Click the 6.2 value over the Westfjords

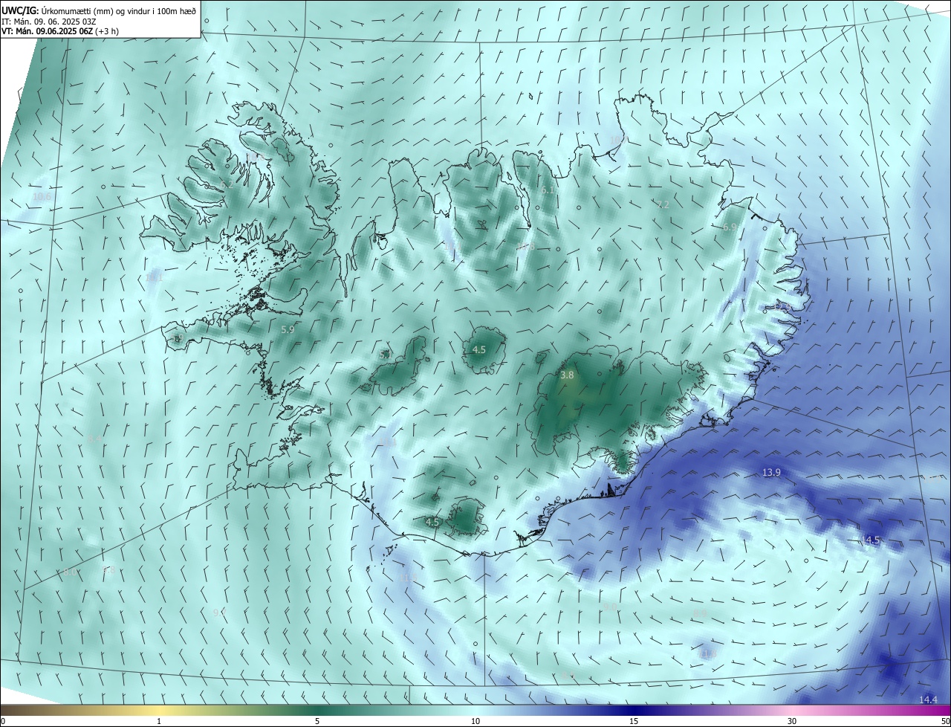[227, 184]
